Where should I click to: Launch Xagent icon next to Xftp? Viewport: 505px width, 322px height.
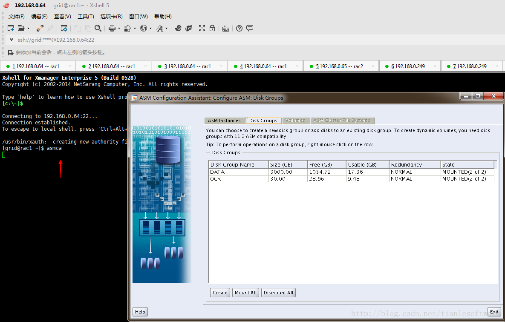pyautogui.click(x=188, y=29)
